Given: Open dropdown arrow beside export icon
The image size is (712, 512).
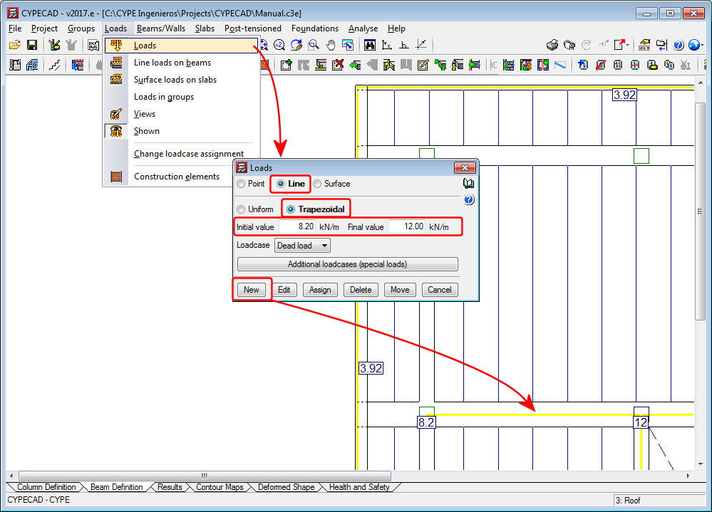Looking at the screenshot, I should tap(628, 45).
